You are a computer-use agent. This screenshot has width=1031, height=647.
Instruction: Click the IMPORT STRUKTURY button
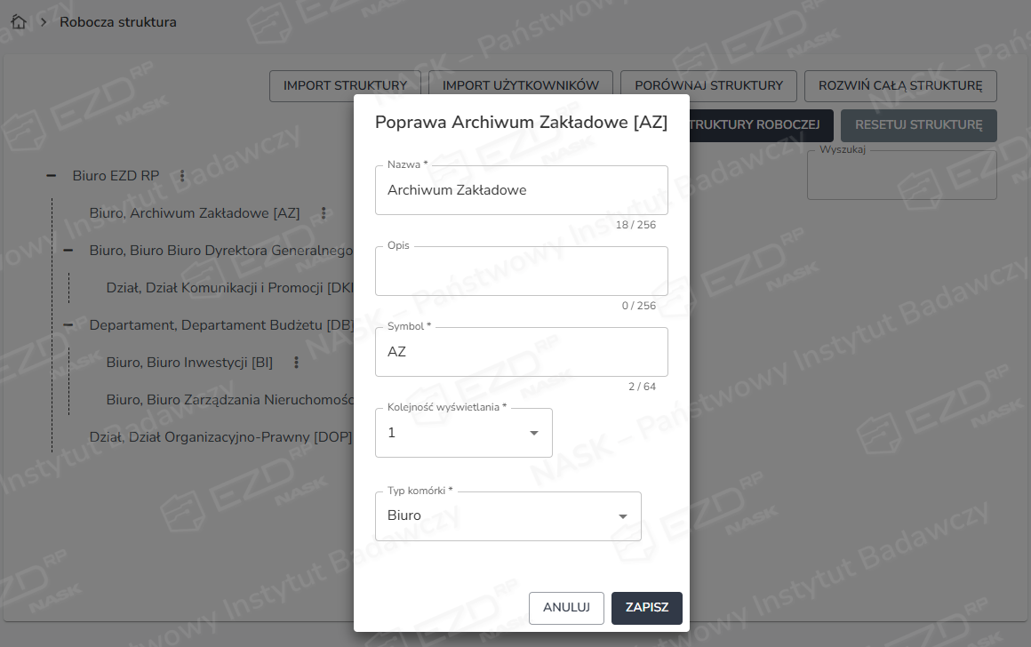tap(345, 86)
